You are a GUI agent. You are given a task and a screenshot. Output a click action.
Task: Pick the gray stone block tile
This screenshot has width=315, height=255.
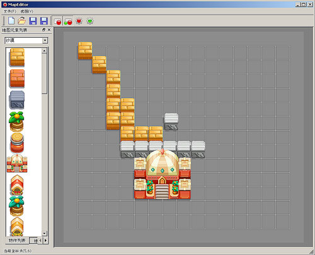click(x=17, y=100)
